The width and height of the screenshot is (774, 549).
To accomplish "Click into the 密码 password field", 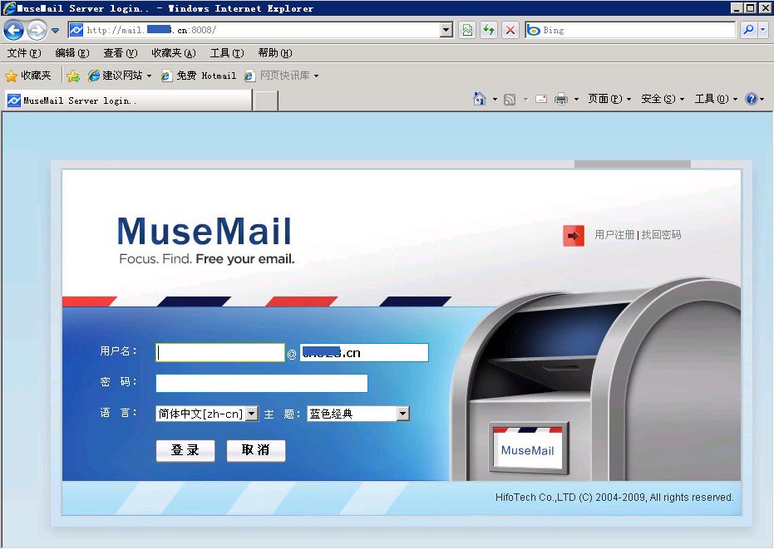I will coord(261,383).
